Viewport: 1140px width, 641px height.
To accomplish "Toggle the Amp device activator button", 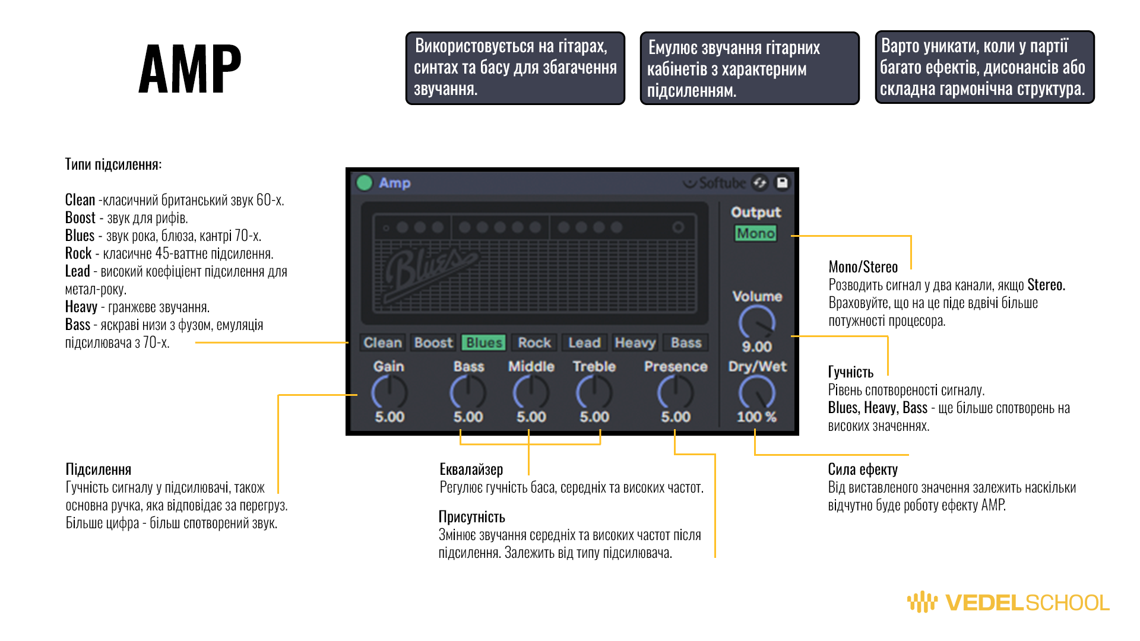I will tap(364, 183).
